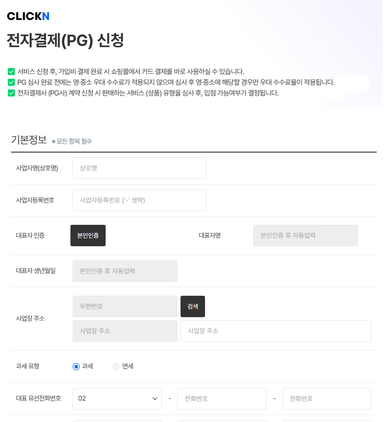Focus the 상호명 business name field
Image resolution: width=390 pixels, height=422 pixels.
click(x=139, y=168)
